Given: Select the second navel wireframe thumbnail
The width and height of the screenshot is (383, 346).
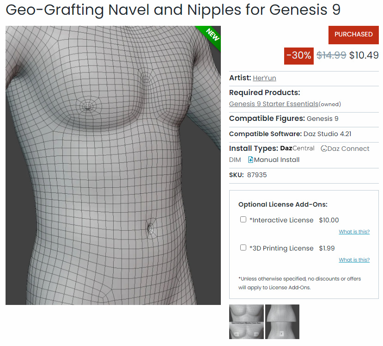Looking at the screenshot, I should click(x=282, y=322).
